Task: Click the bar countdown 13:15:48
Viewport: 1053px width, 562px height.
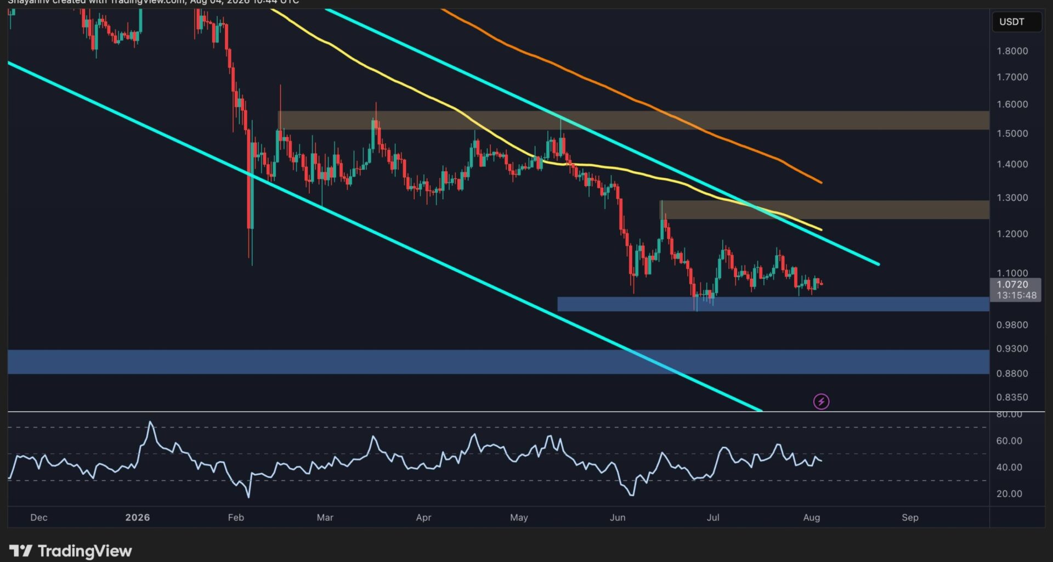Action: 1016,295
